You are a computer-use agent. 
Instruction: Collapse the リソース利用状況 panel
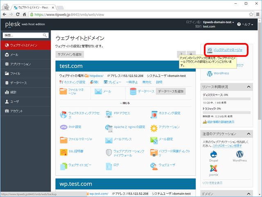[x=248, y=87]
